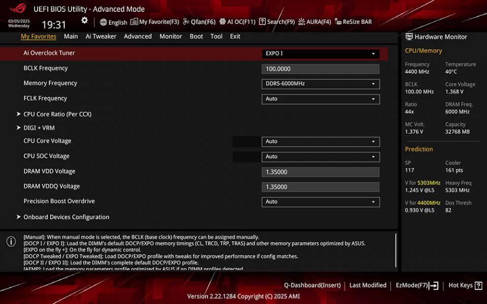Click the info icon beside help text
Screen dimensions: 487x304
[11, 241]
